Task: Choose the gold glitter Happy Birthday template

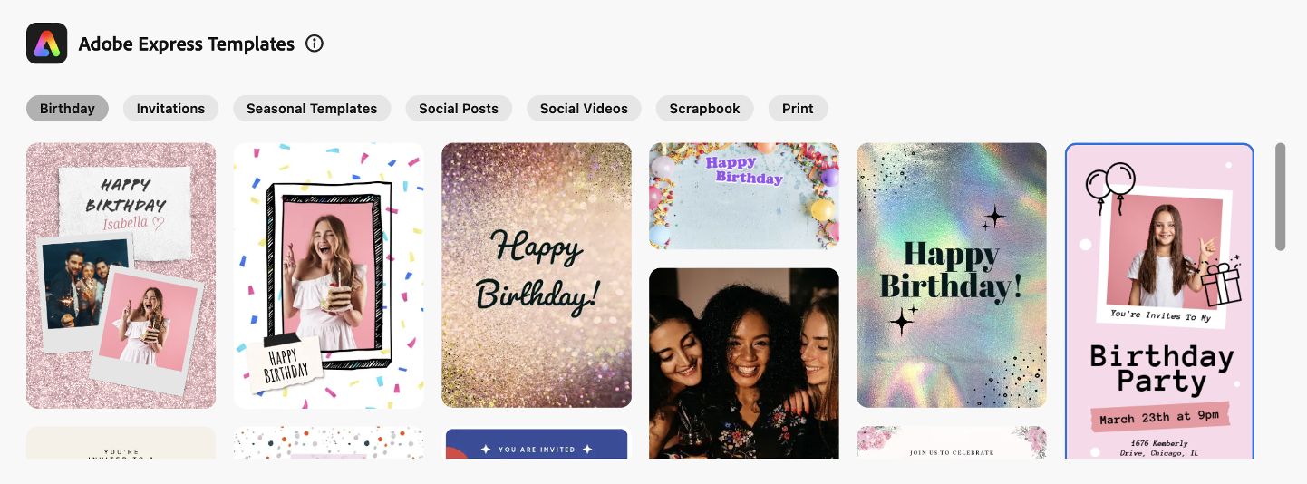Action: pos(537,276)
